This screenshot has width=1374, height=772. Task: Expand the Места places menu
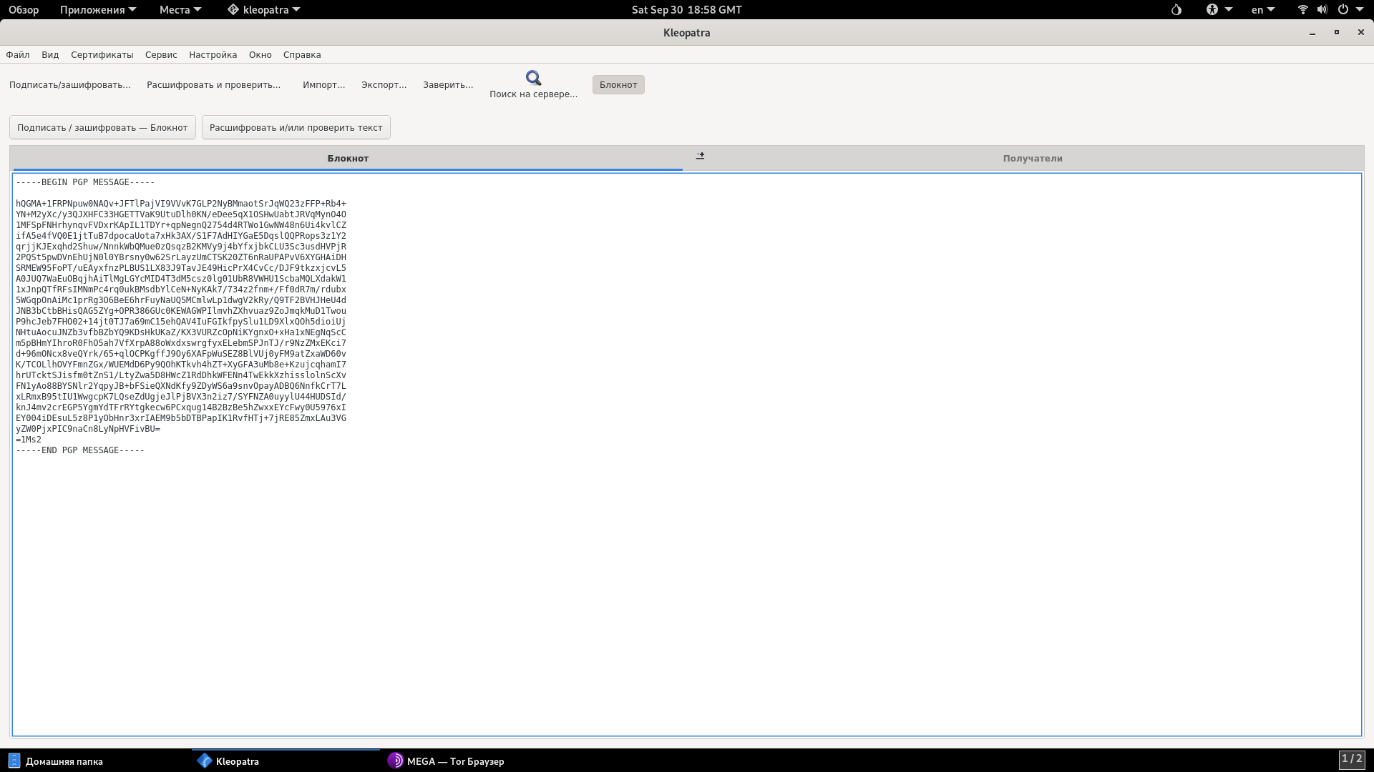180,10
